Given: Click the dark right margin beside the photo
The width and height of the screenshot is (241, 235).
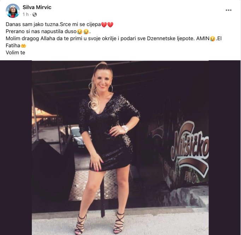Looking at the screenshot, I should 224,147.
